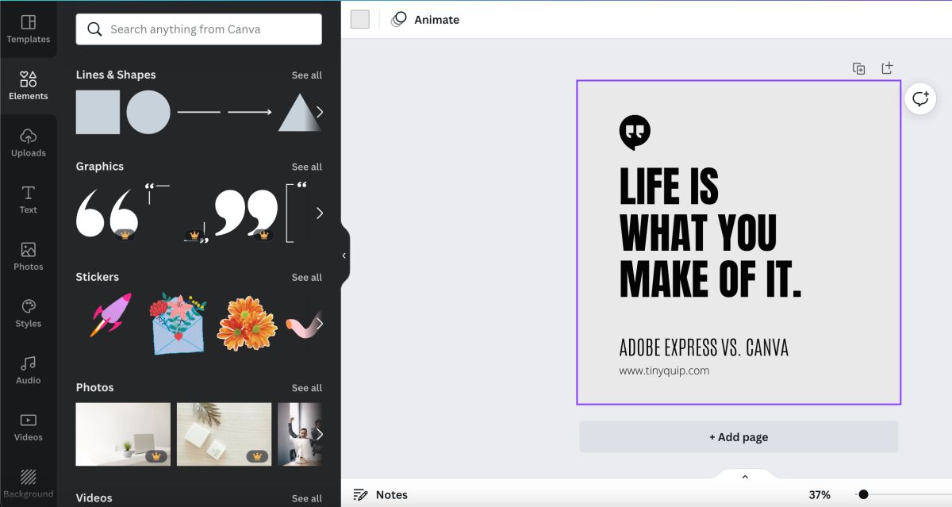Click the Canva search field
The image size is (952, 507).
point(199,29)
